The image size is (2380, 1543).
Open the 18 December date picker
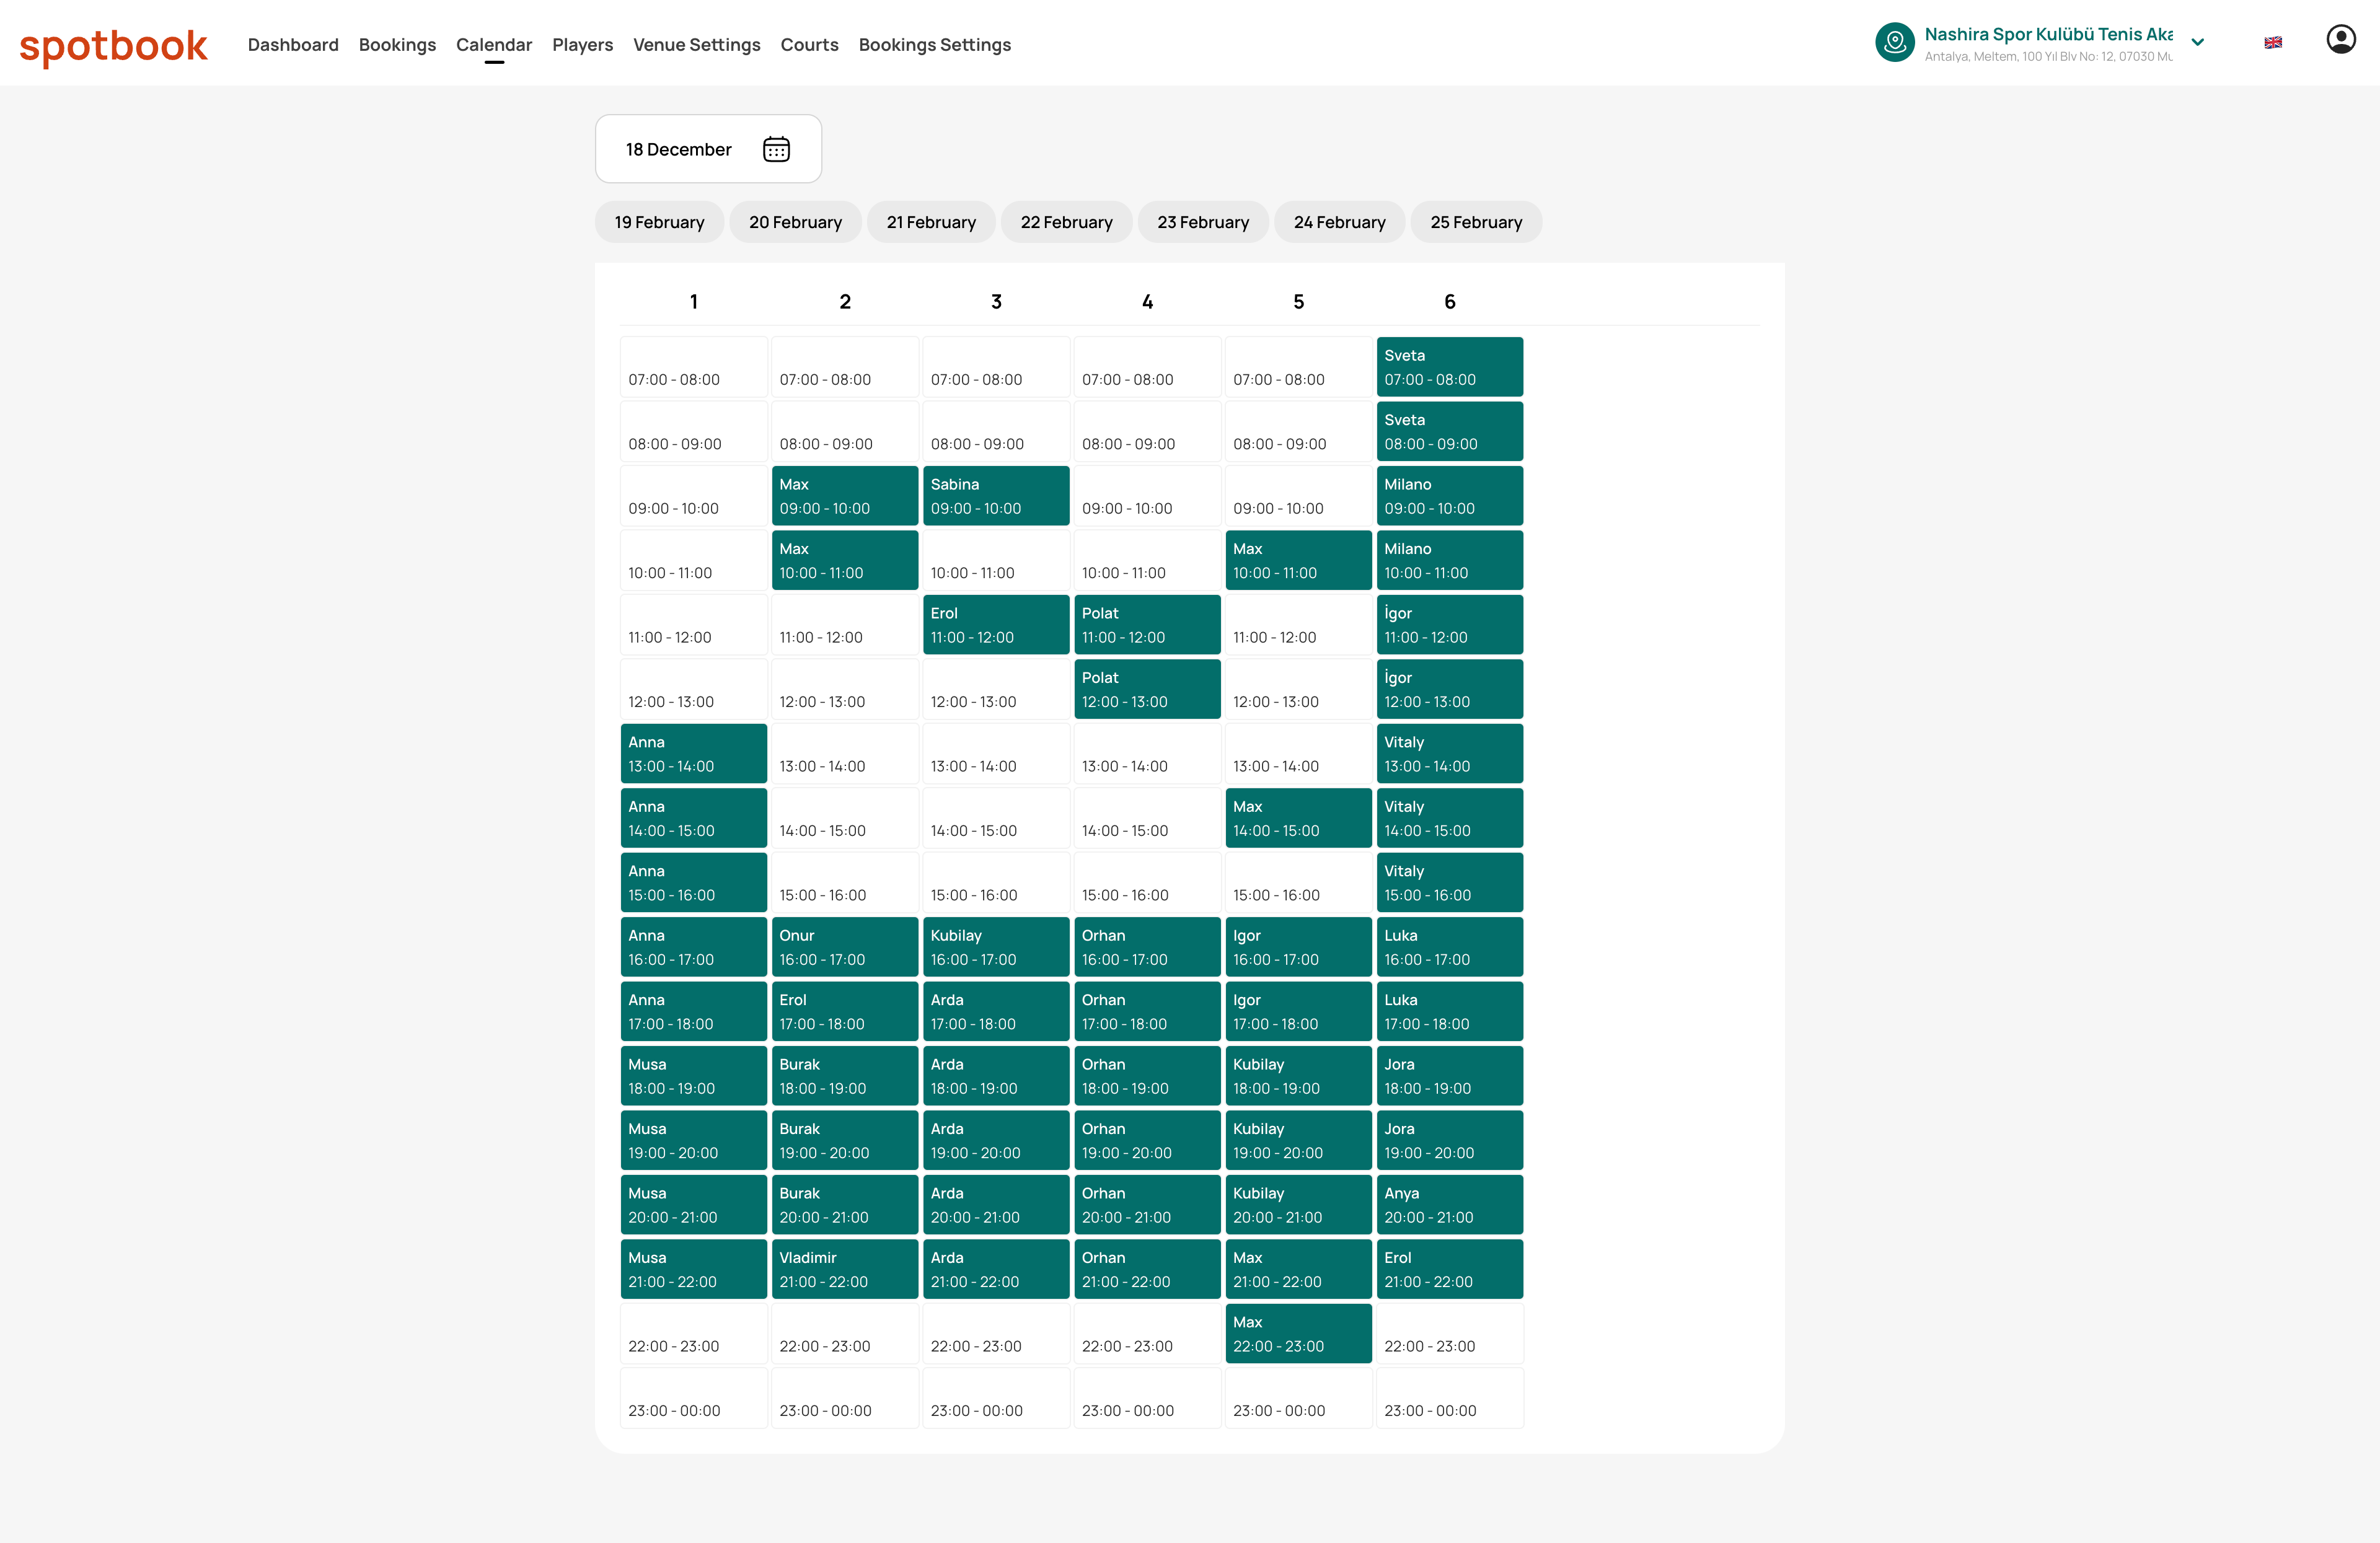pos(679,149)
